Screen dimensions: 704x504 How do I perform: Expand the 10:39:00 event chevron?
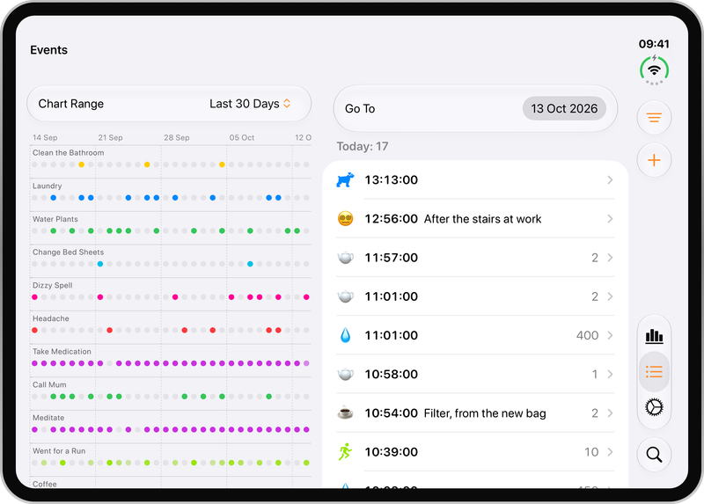(x=610, y=451)
